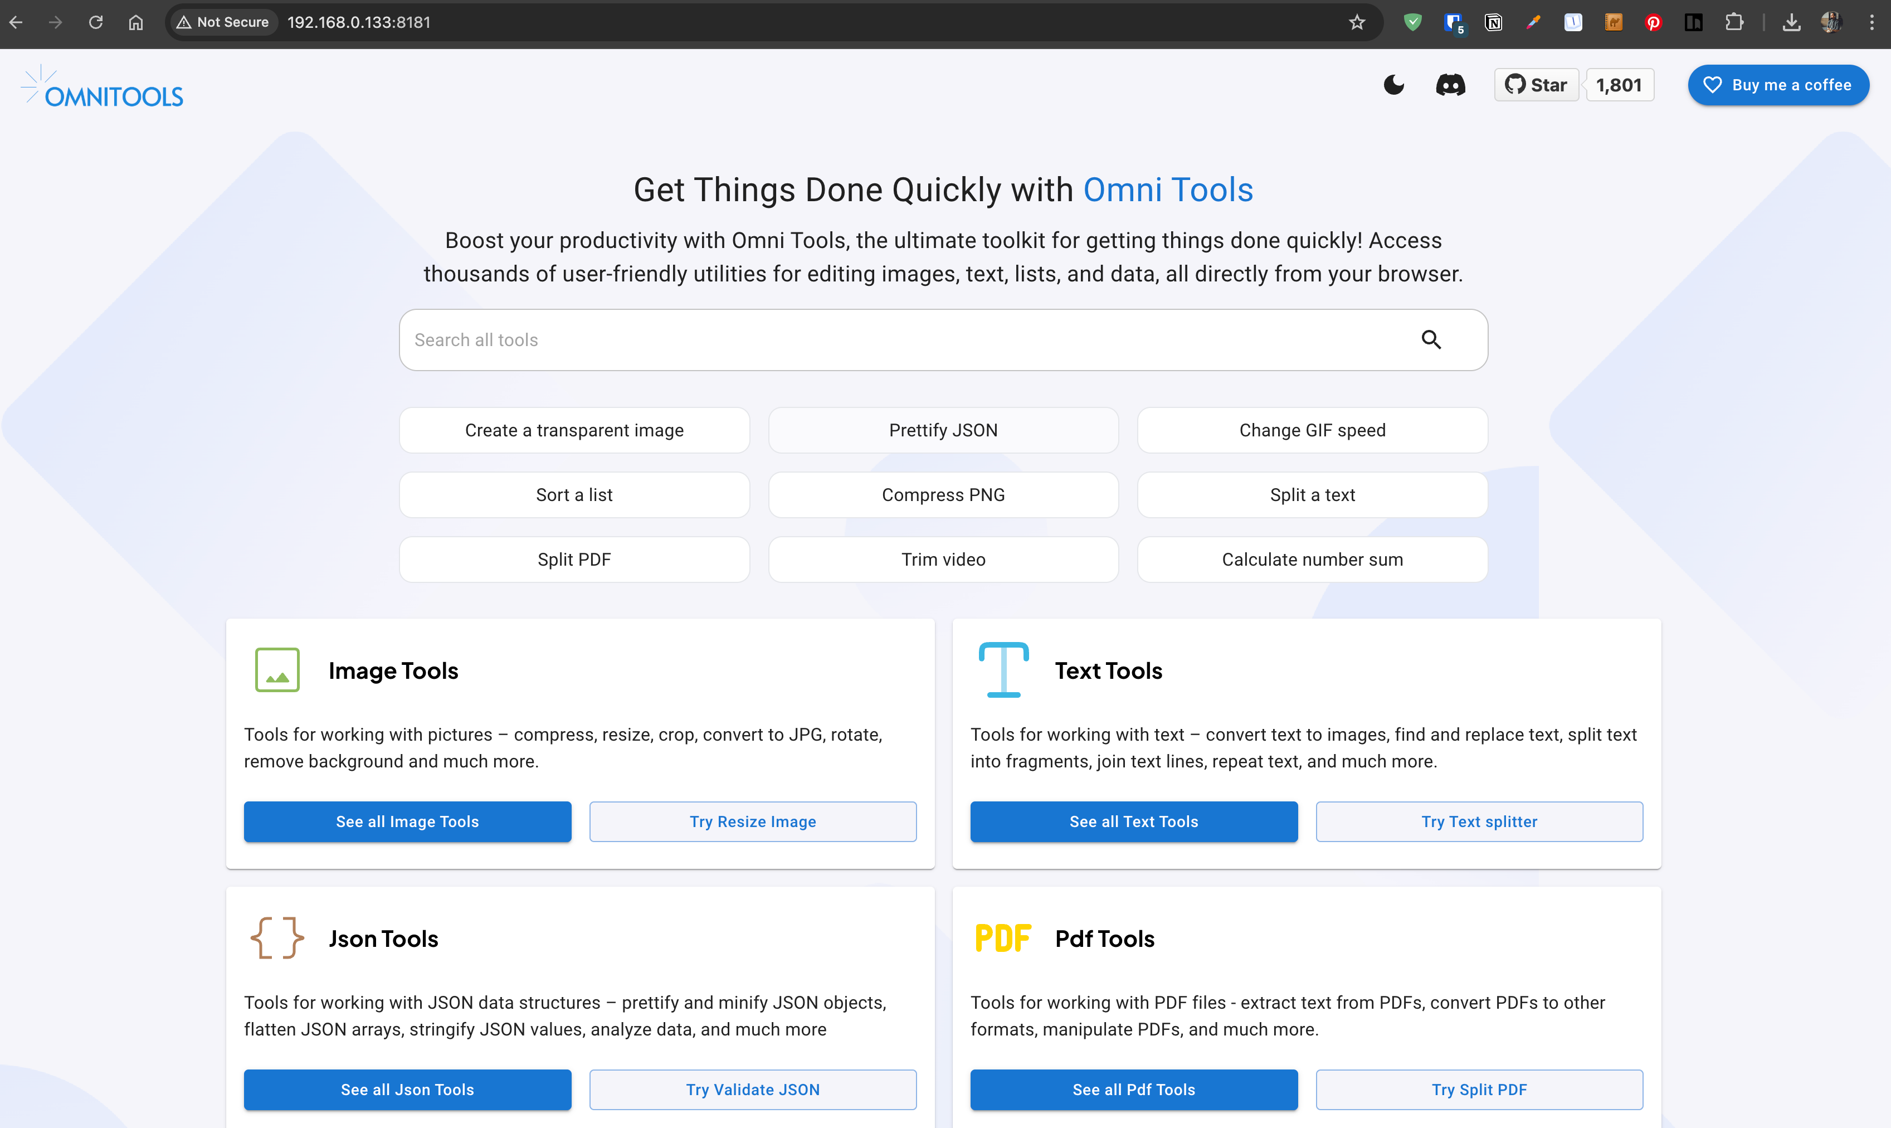The height and width of the screenshot is (1128, 1891).
Task: Toggle dark mode with the moon icon
Action: [1394, 85]
